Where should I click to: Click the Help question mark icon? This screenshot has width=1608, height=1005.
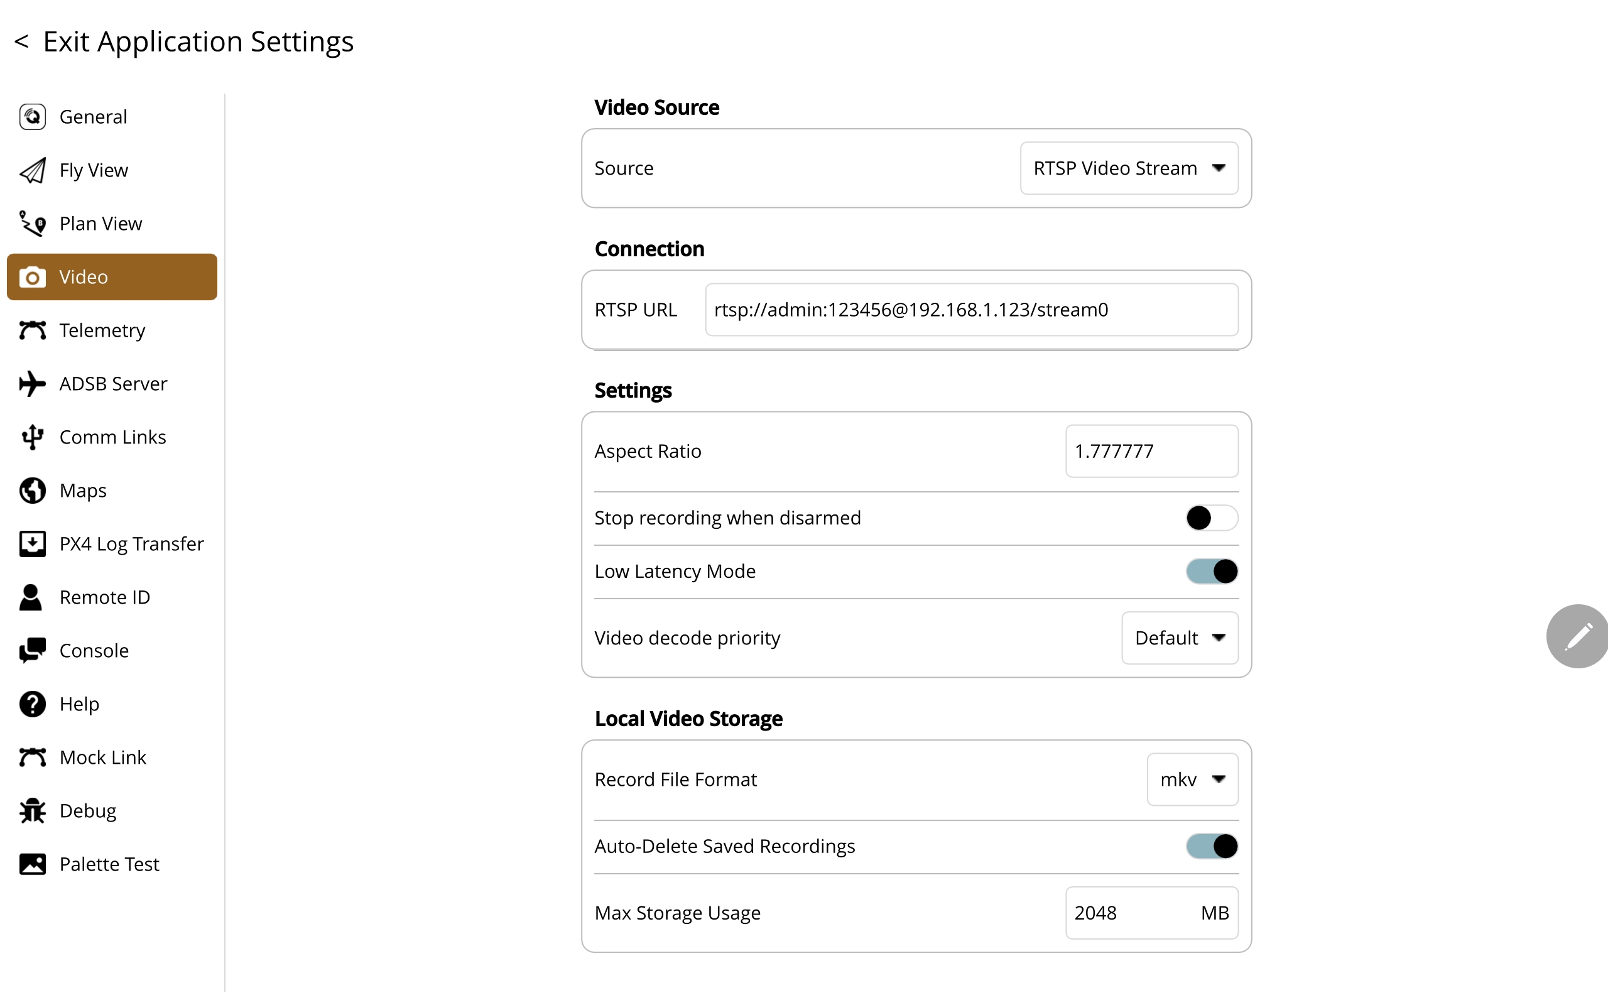click(32, 704)
